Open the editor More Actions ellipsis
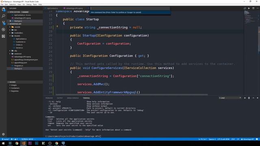This screenshot has width=260, height=146. pos(258,8)
